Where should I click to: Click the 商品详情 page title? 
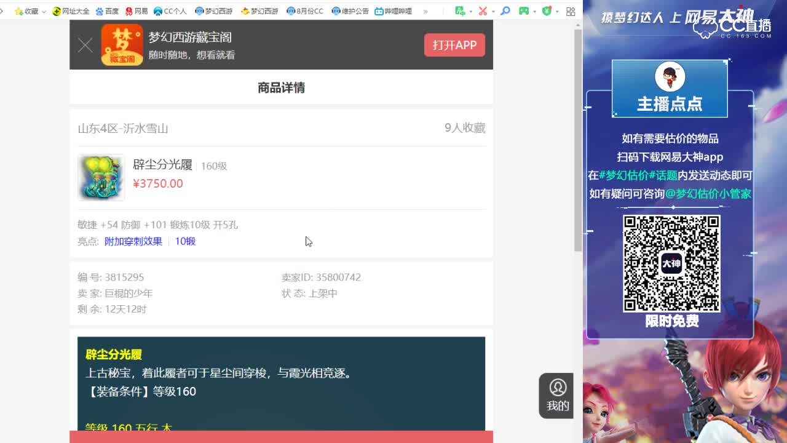[x=281, y=88]
